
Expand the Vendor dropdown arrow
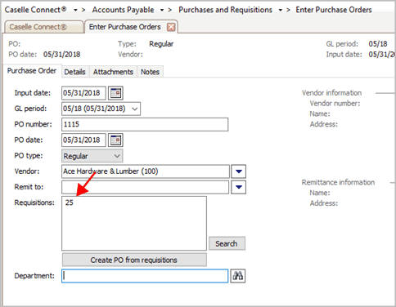point(239,171)
